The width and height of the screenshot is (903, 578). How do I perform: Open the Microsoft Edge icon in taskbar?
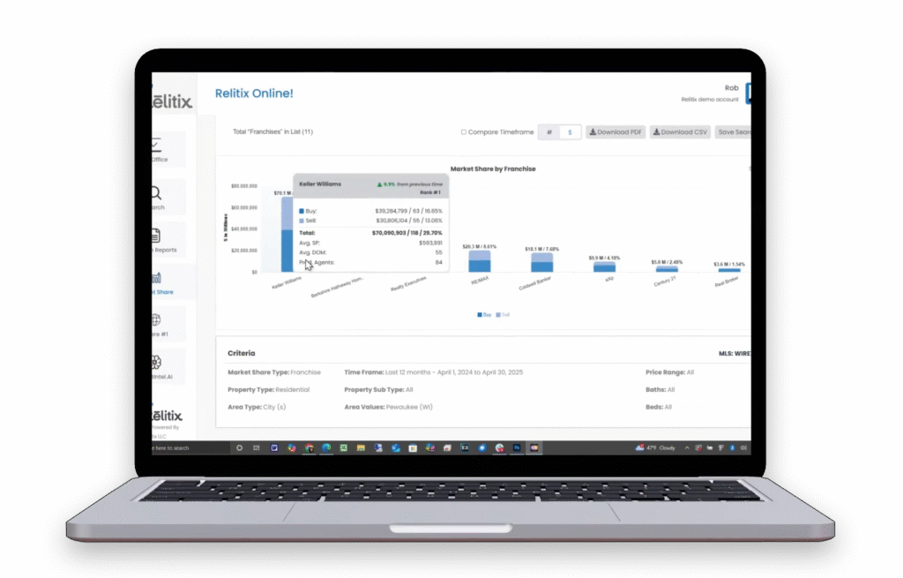pyautogui.click(x=326, y=447)
